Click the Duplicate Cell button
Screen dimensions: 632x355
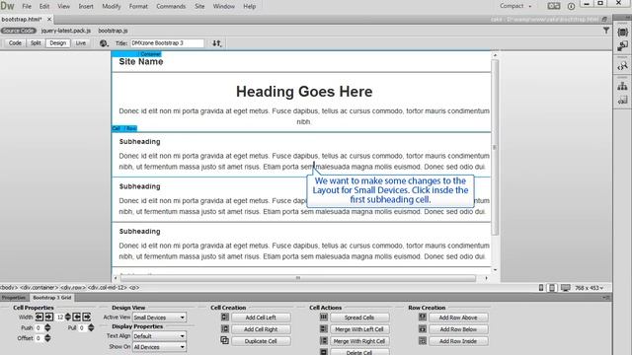(261, 341)
